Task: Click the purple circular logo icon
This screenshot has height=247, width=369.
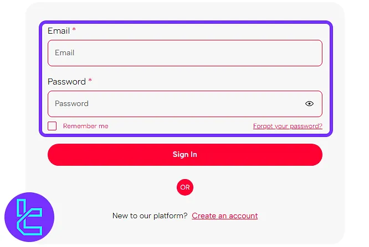Action: [29, 217]
